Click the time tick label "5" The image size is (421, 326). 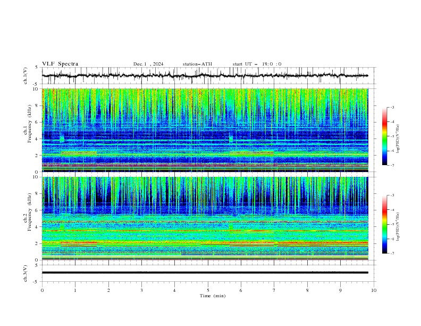[208, 290]
